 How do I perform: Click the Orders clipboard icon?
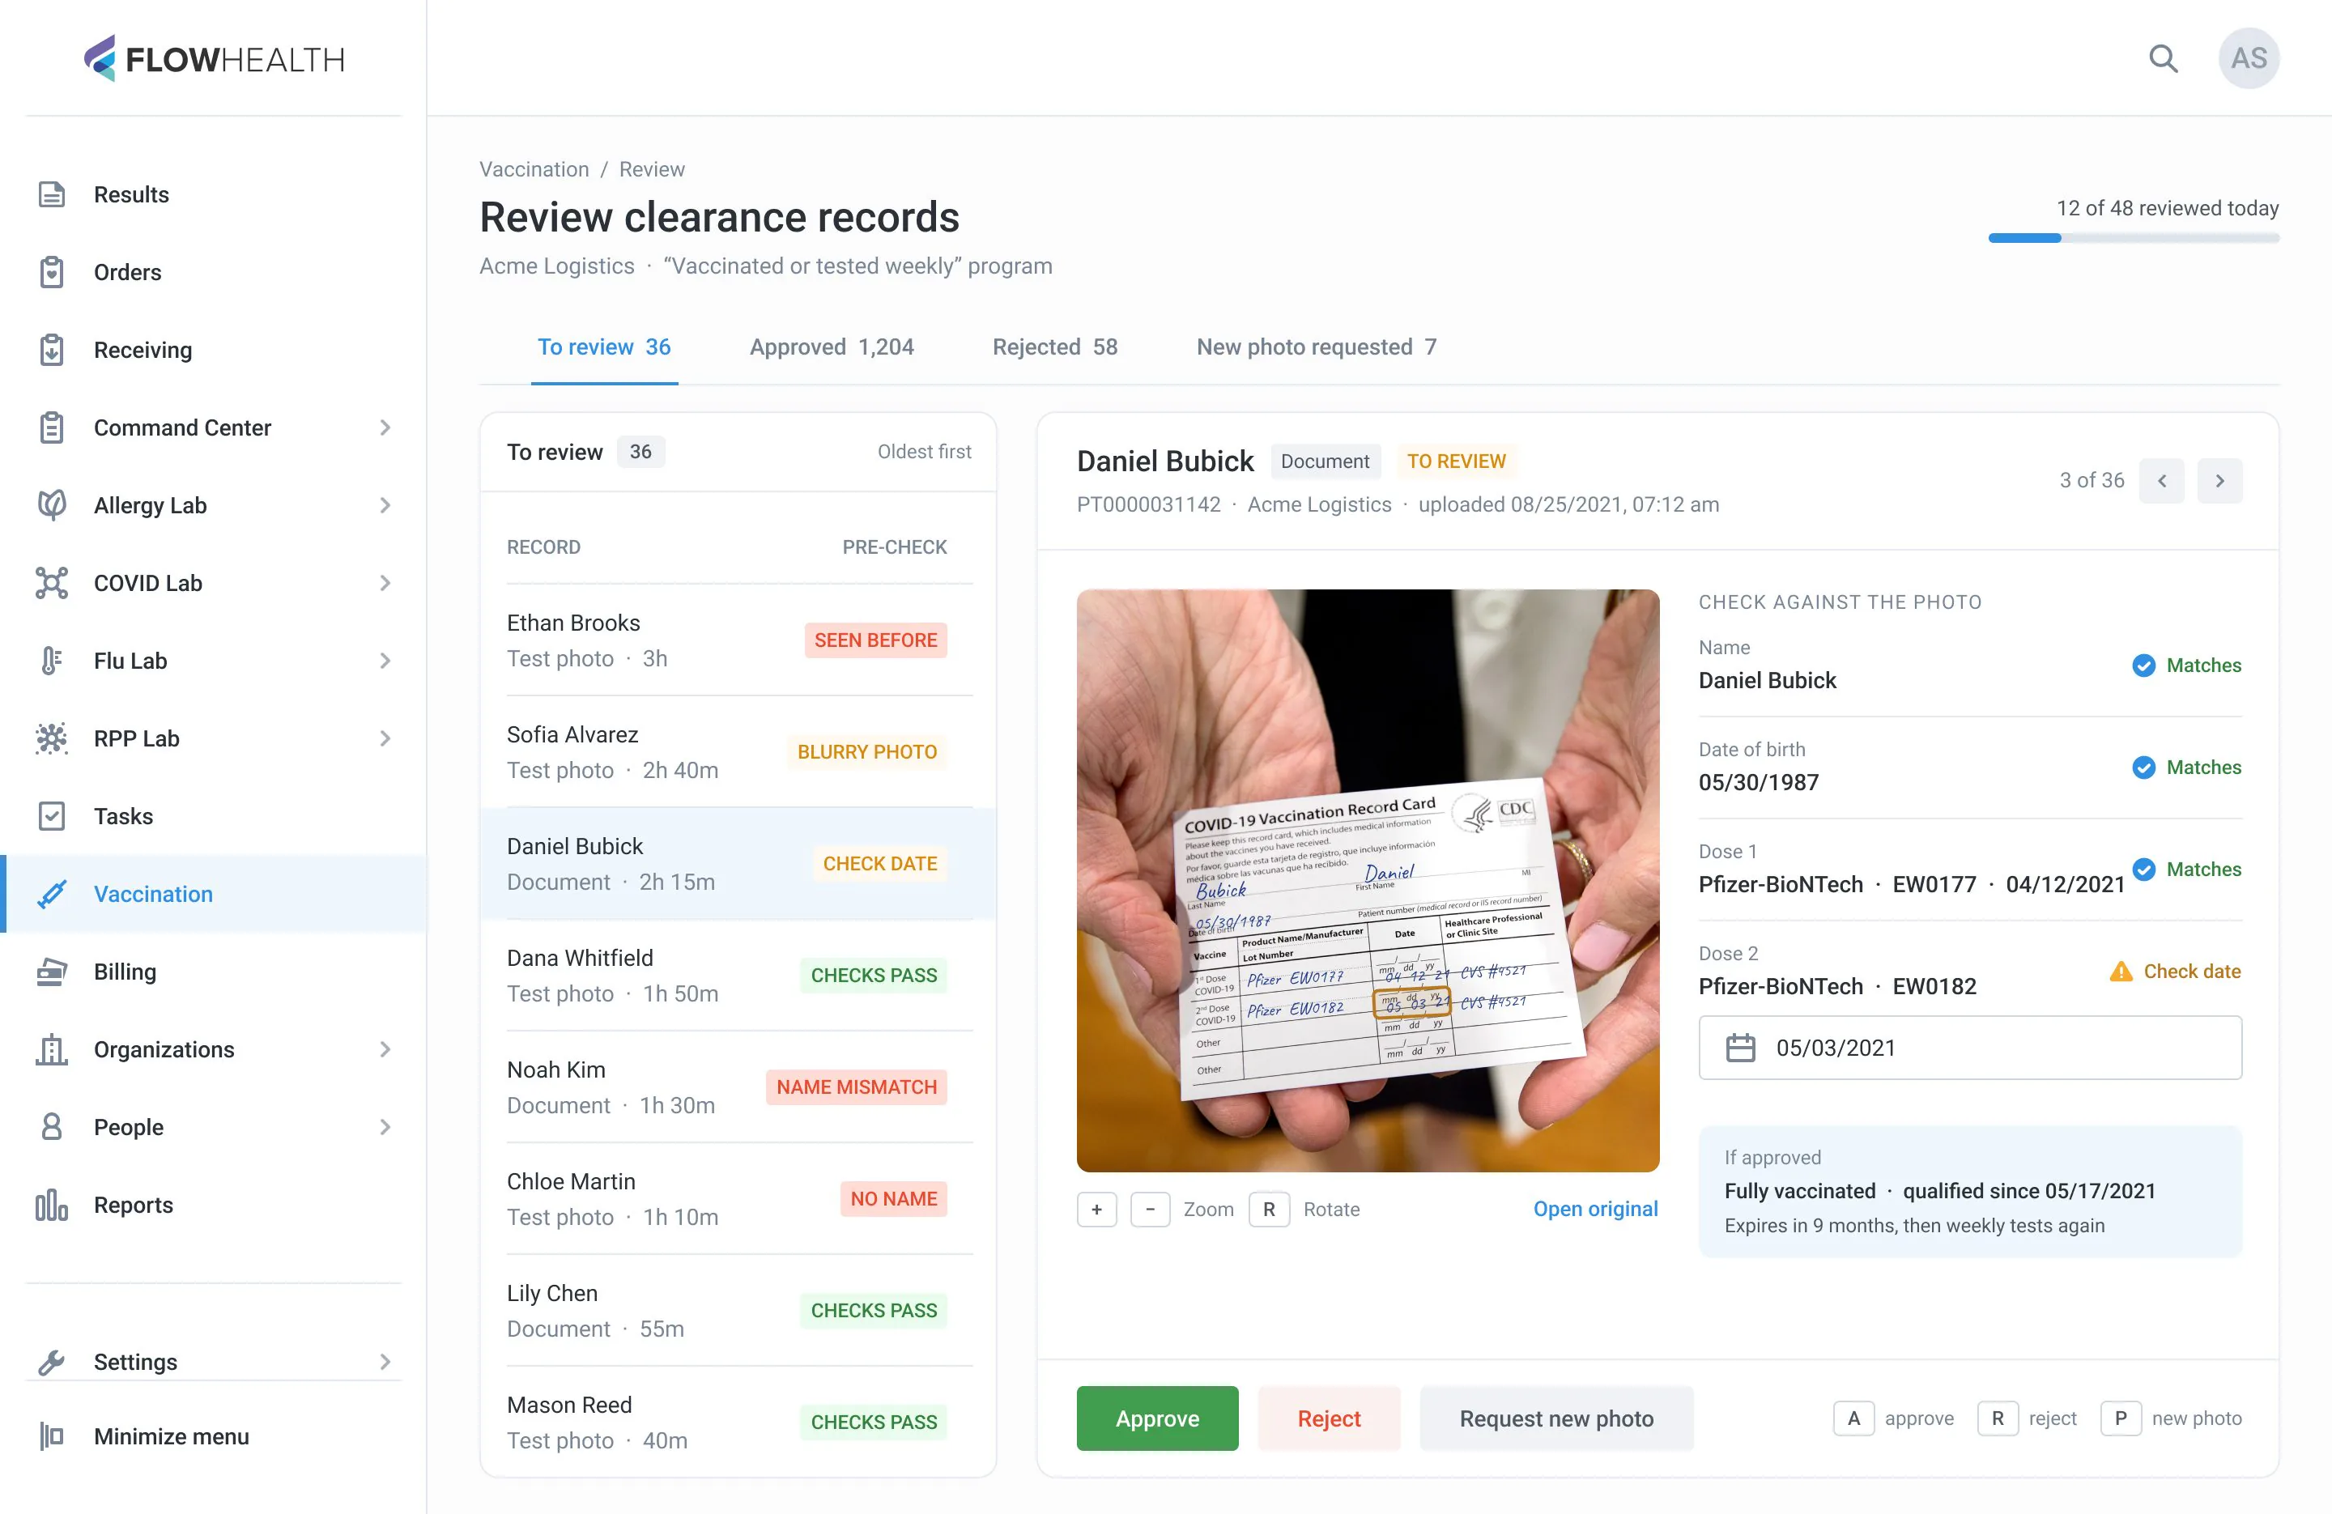pyautogui.click(x=52, y=271)
